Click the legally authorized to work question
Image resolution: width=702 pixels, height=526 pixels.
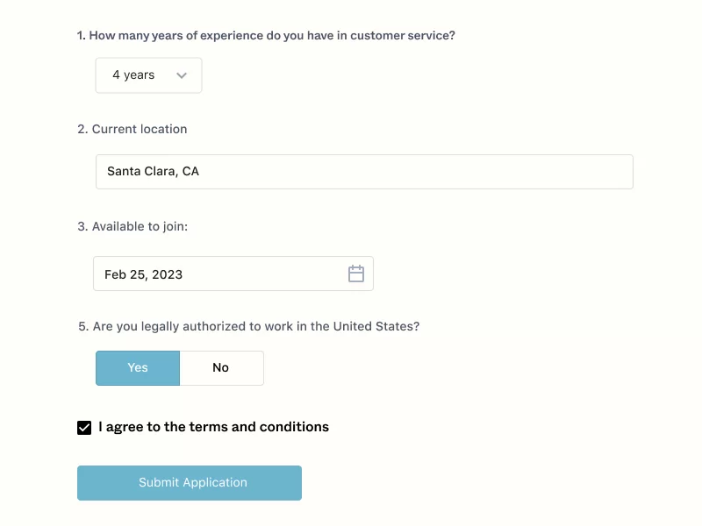[249, 326]
